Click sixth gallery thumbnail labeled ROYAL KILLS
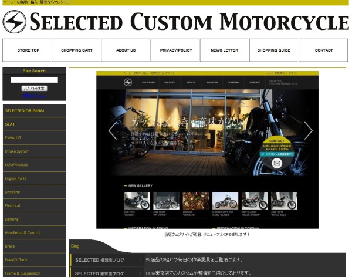Viewport: 352px width, 277px height. (284, 201)
